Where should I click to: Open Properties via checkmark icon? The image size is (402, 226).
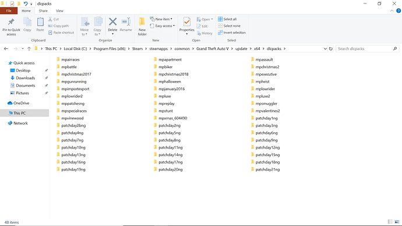(187, 22)
